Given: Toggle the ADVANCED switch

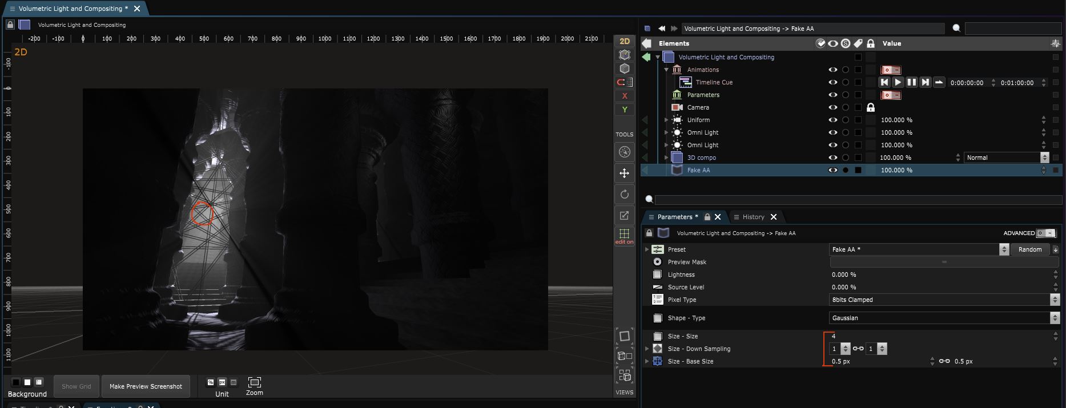Looking at the screenshot, I should click(1046, 233).
